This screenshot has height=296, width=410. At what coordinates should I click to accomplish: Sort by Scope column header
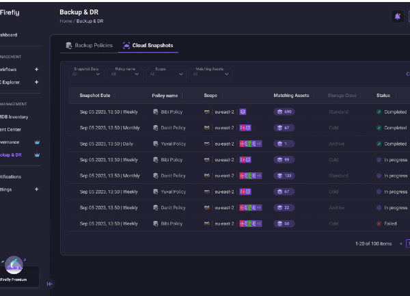pos(210,96)
